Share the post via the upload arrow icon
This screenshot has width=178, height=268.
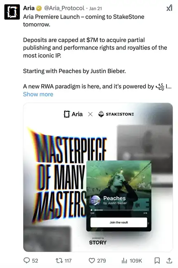169,261
